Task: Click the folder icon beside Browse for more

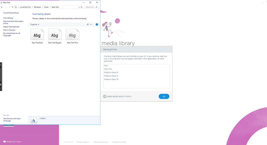Action: coord(5,142)
